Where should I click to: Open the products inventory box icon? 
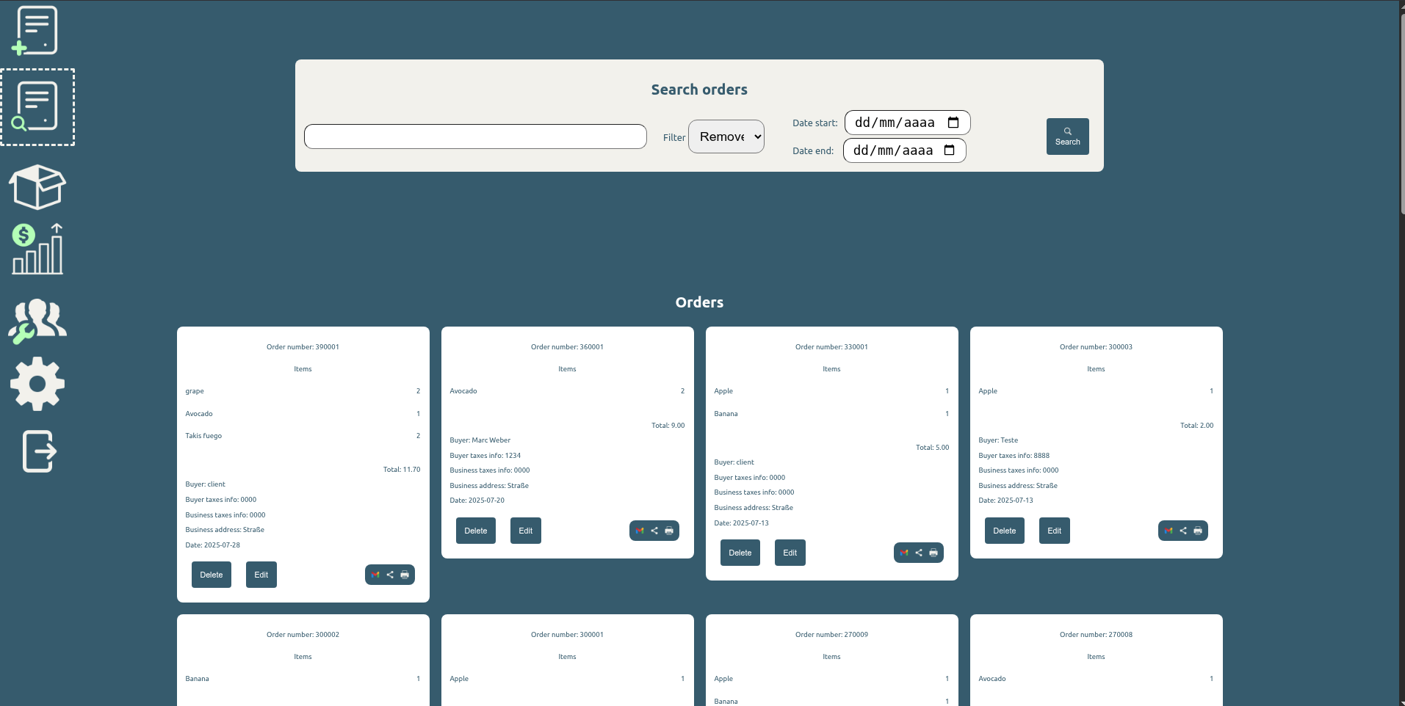click(x=37, y=186)
